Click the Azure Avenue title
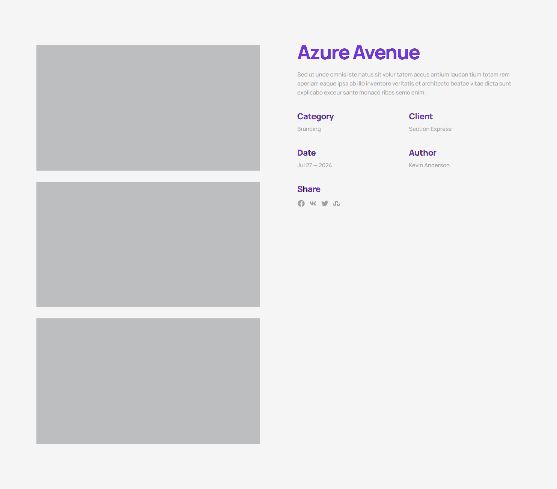This screenshot has width=557, height=489. (358, 52)
